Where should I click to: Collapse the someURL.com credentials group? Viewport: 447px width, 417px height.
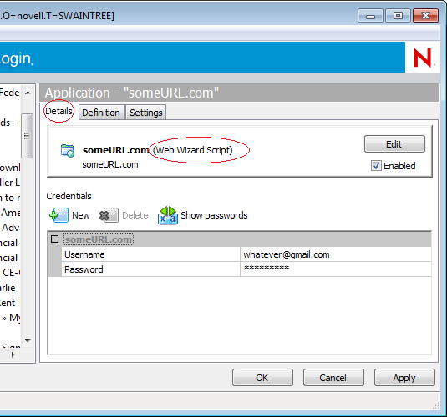coord(54,239)
